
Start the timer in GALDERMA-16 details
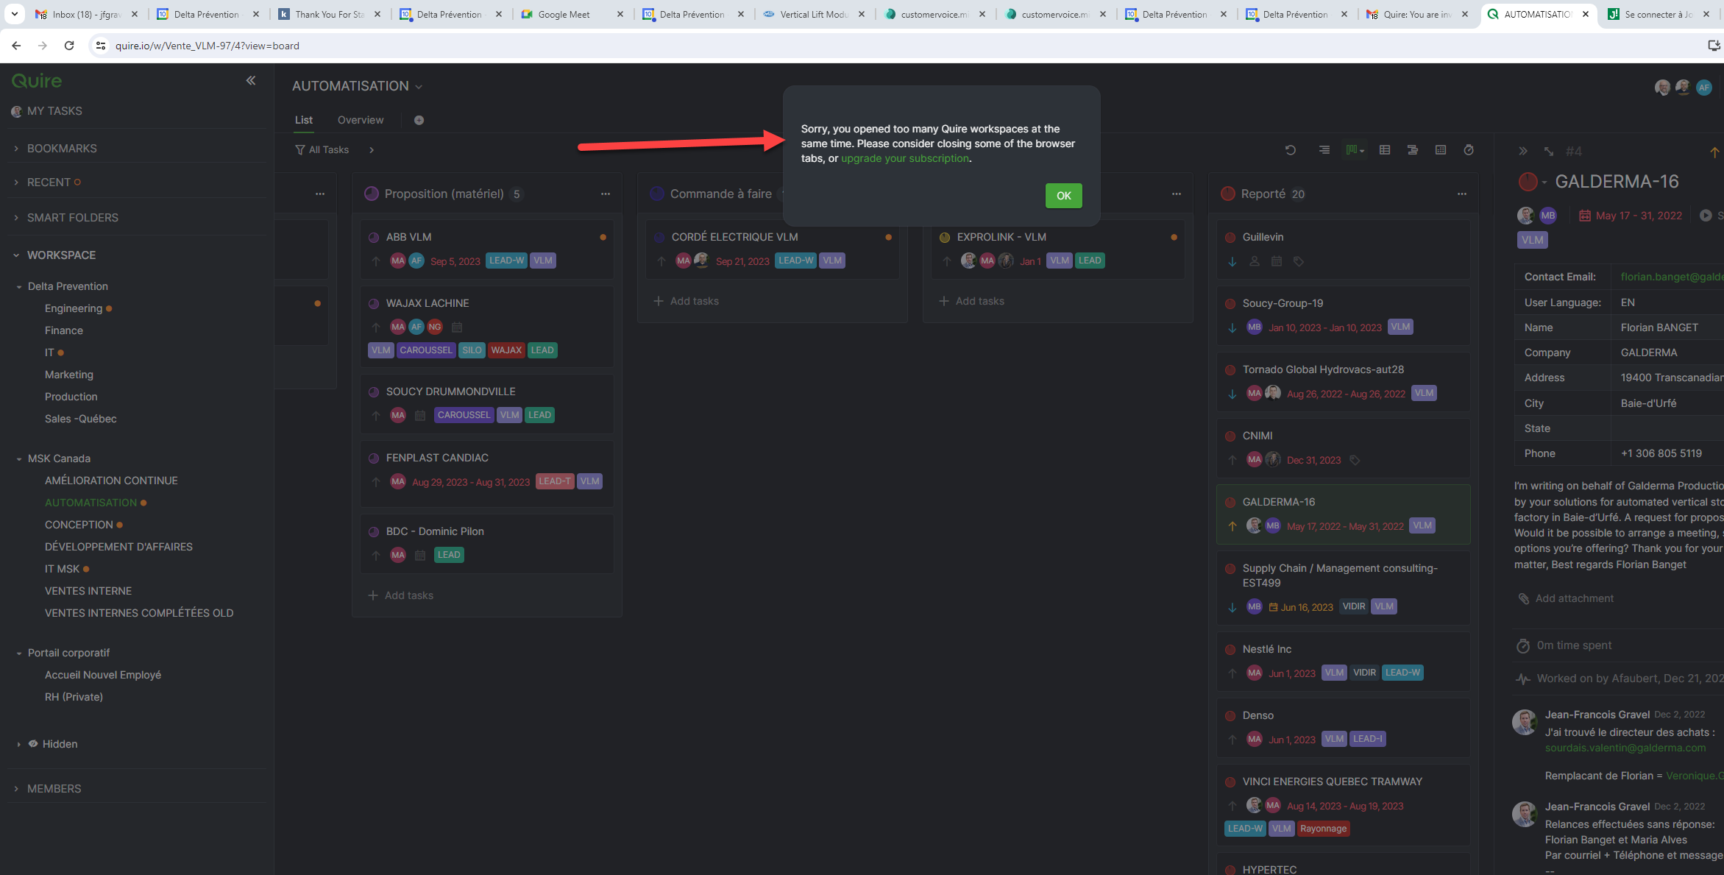(1706, 216)
